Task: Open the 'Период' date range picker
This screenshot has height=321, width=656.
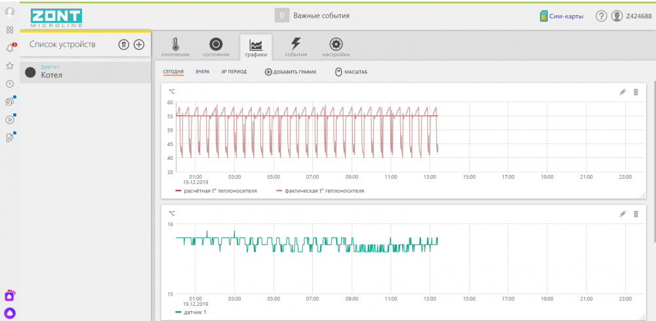Action: coord(234,71)
